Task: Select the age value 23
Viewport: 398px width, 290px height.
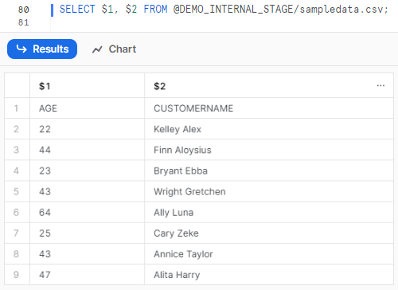Action: pos(87,170)
